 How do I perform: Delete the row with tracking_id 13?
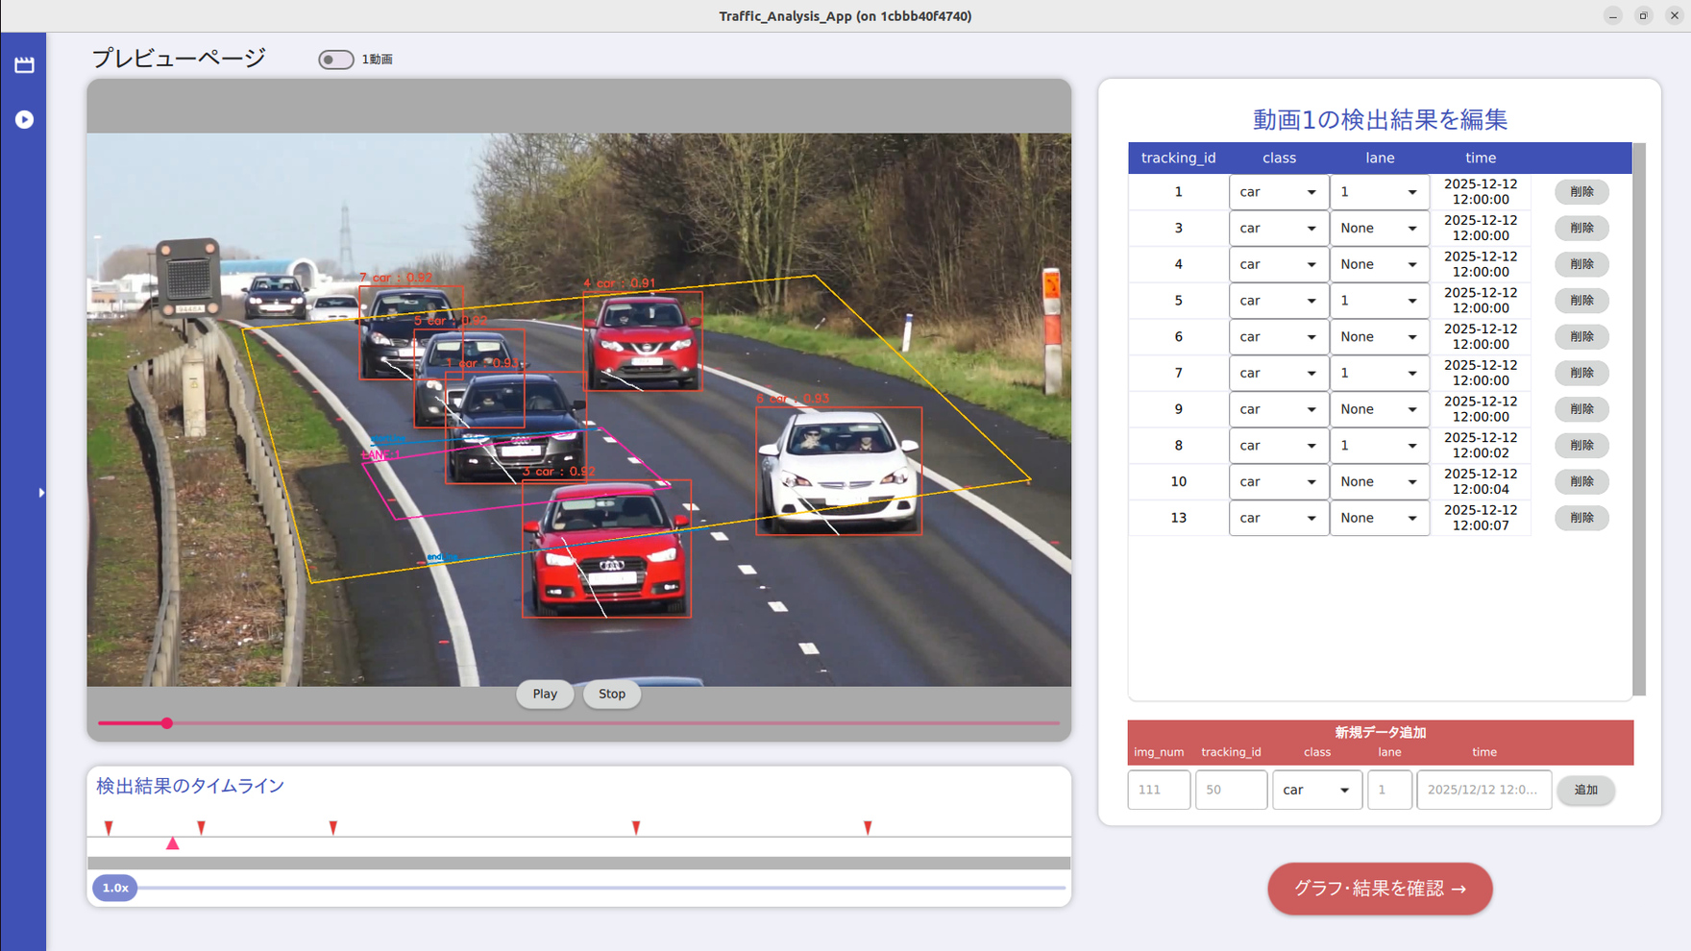tap(1581, 518)
